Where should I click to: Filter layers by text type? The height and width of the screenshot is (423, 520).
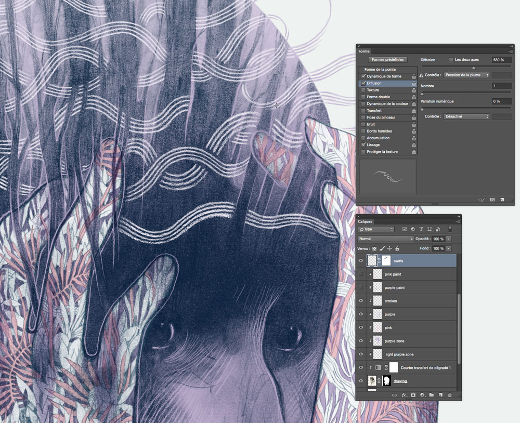point(421,229)
